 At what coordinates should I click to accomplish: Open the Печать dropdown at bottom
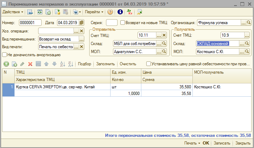click(x=192, y=143)
